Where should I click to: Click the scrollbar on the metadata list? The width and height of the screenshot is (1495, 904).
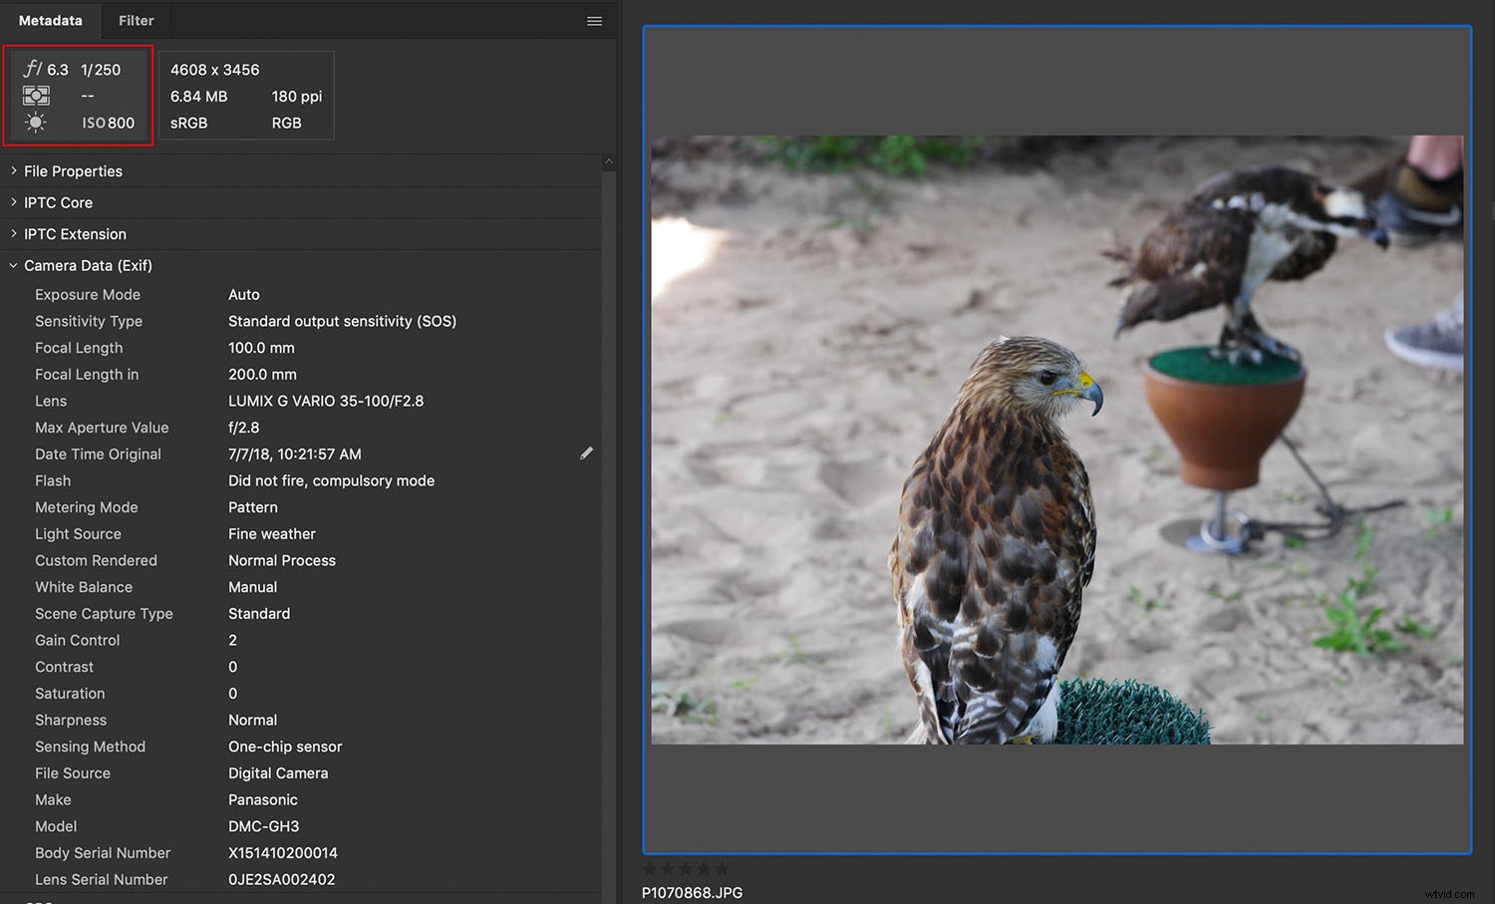[608, 399]
